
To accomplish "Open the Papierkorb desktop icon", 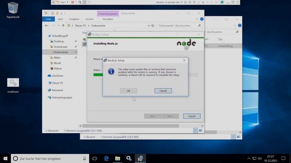I will click(13, 10).
